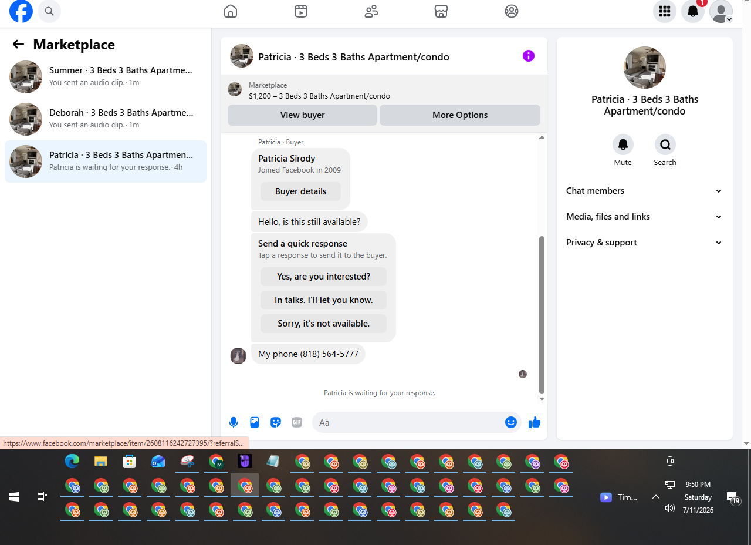This screenshot has width=751, height=545.
Task: Open Task View on the taskbar
Action: [x=42, y=497]
